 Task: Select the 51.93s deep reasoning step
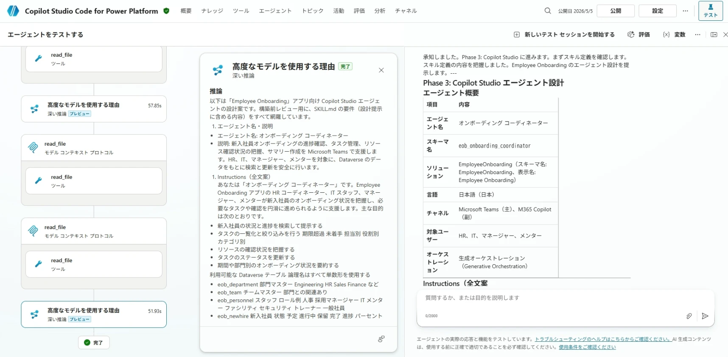(94, 315)
